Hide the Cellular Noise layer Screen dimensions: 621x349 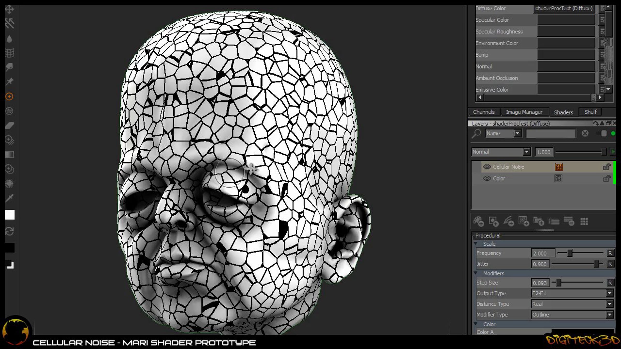487,167
